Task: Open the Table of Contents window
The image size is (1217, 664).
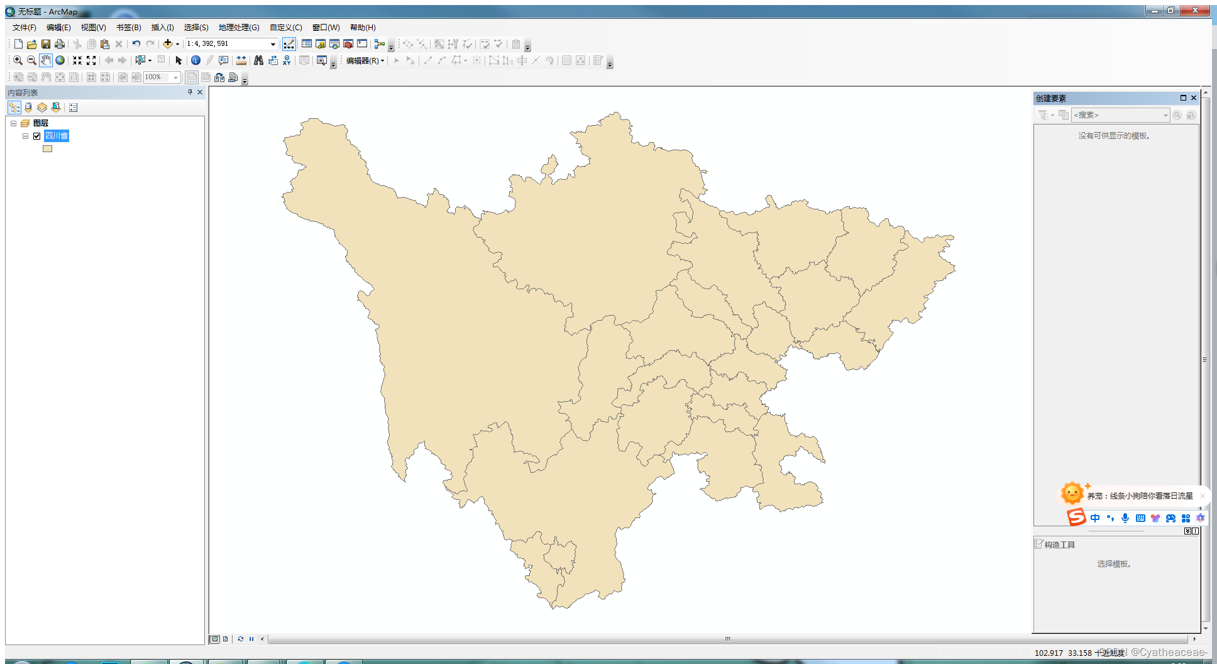Action: click(x=307, y=44)
